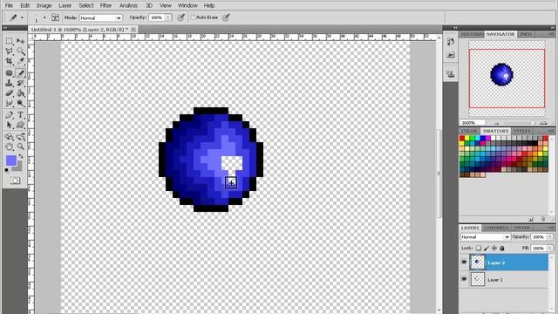This screenshot has width=558, height=314.
Task: Open the Select menu
Action: tap(86, 6)
